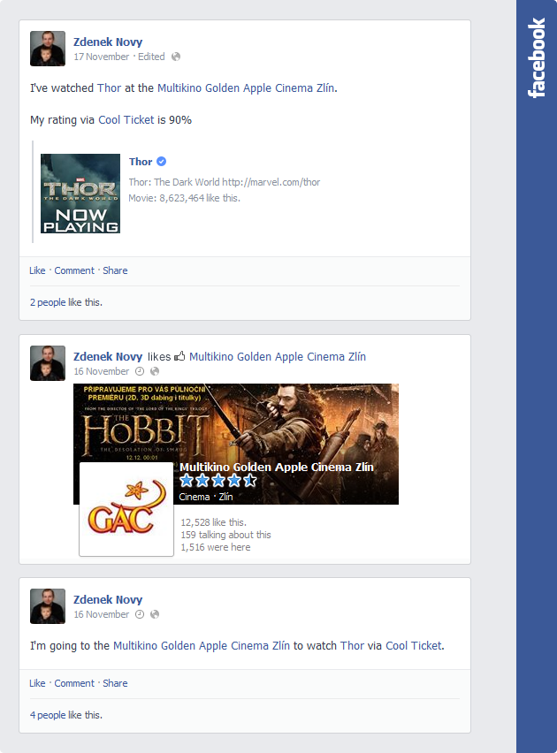Image resolution: width=557 pixels, height=753 pixels.
Task: Click '12,528 like this.' text
Action: coord(213,522)
